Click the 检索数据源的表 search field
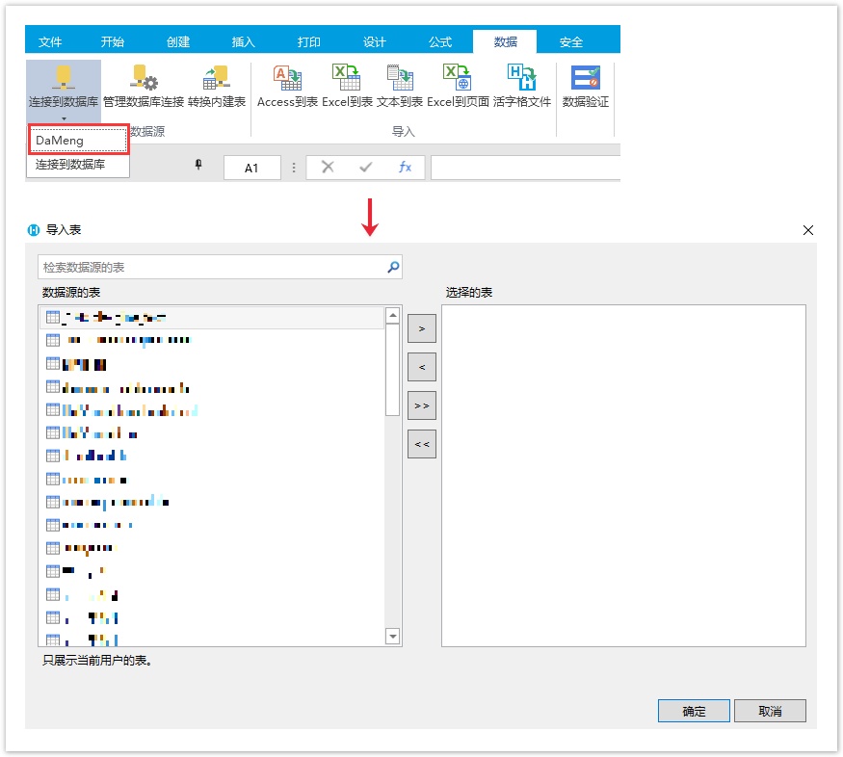Viewport: 843px width, 757px height. (212, 267)
